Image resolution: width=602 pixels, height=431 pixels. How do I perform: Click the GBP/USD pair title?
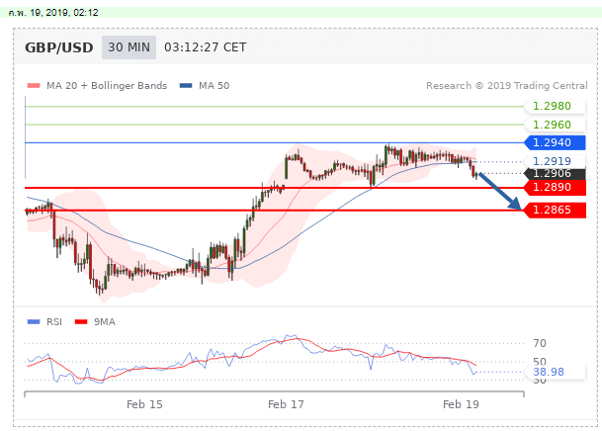59,47
